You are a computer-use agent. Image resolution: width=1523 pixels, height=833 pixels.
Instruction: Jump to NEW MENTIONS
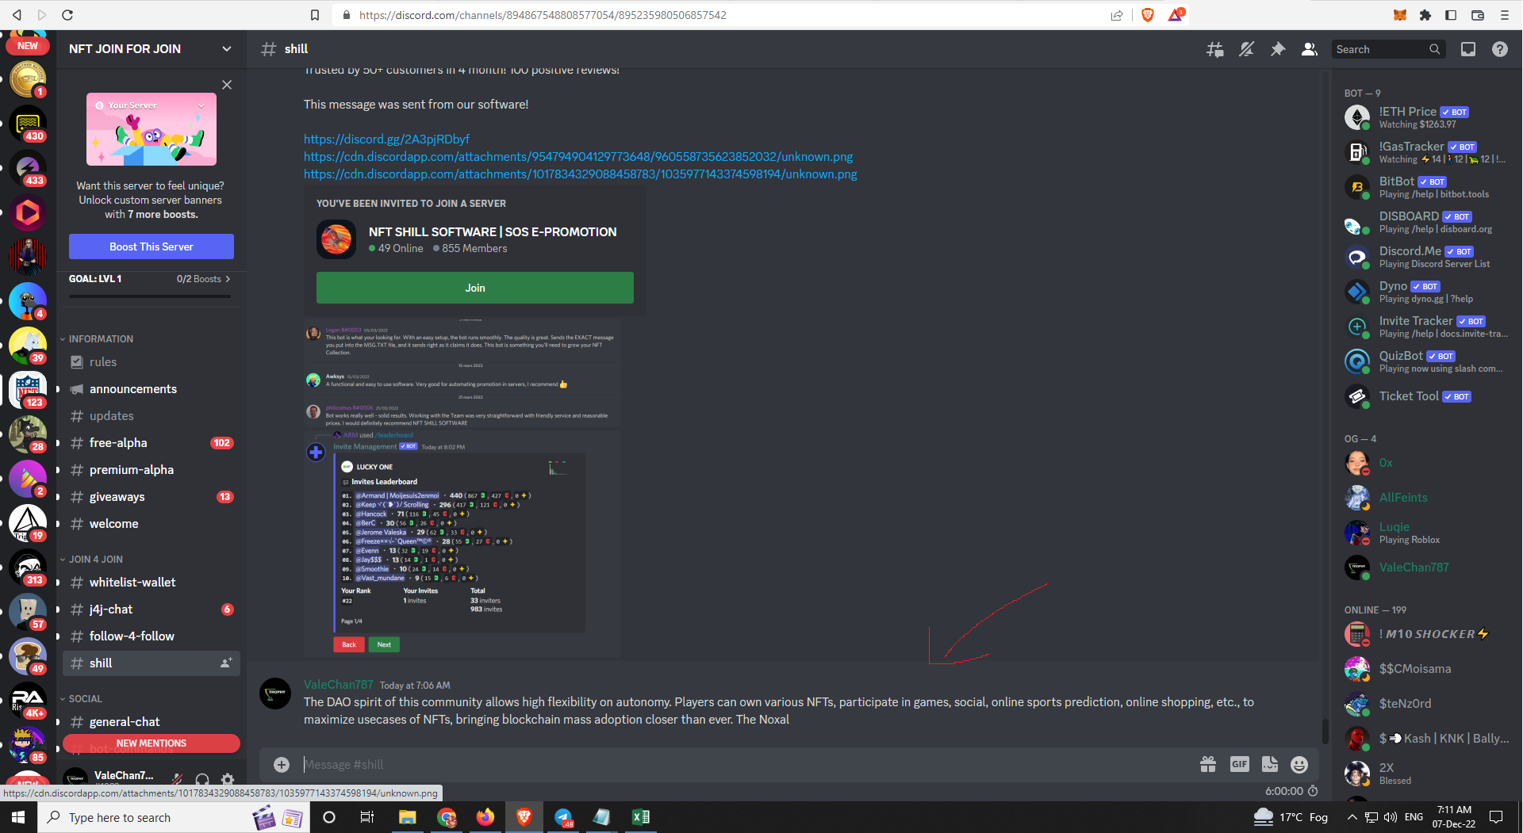point(152,743)
